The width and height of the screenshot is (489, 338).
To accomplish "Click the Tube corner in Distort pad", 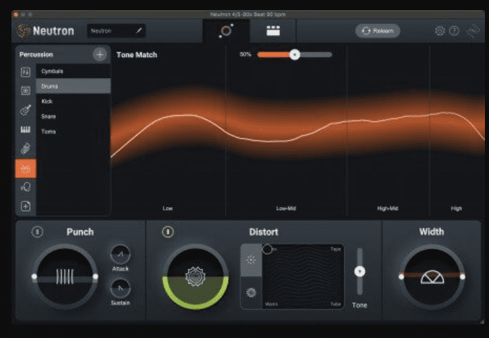I will [x=336, y=304].
